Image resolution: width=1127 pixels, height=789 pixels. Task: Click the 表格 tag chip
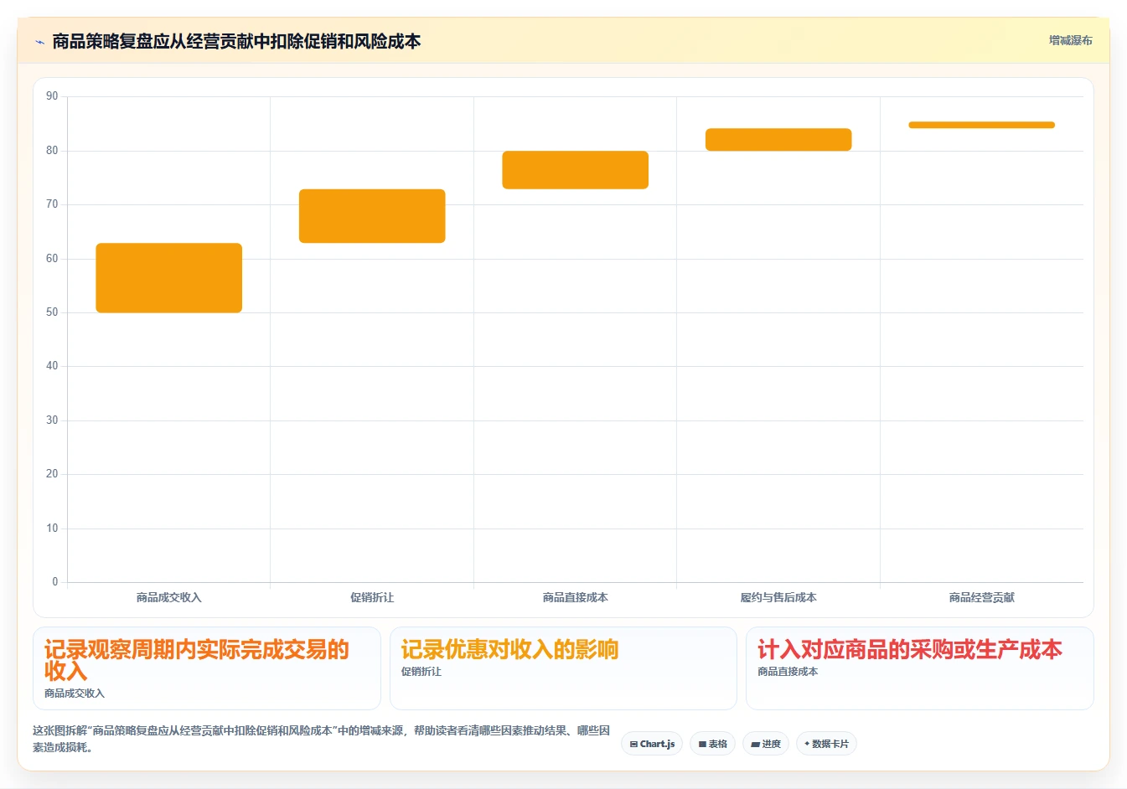click(x=712, y=744)
